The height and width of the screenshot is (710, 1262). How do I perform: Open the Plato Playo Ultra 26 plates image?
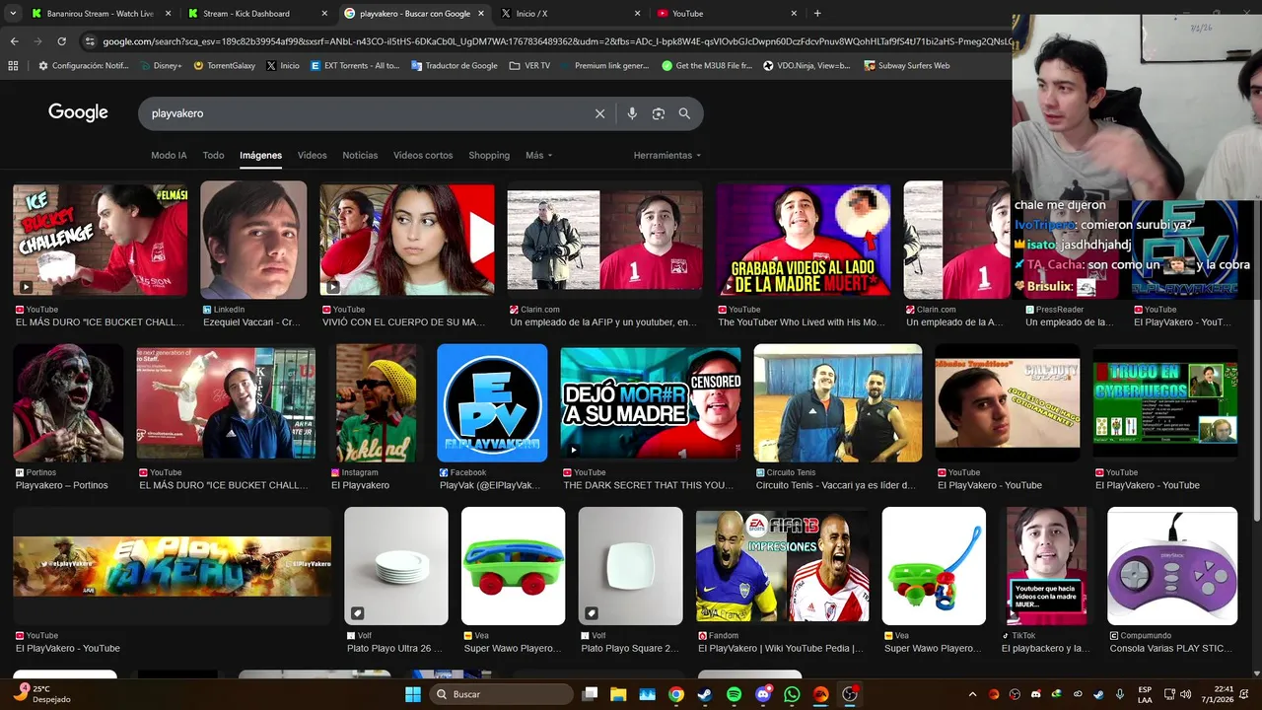(396, 566)
